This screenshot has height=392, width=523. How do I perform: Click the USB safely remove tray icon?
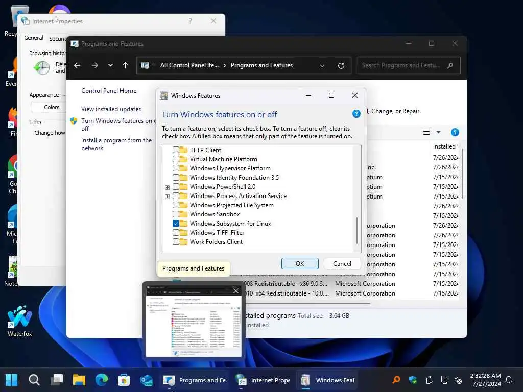(x=429, y=380)
